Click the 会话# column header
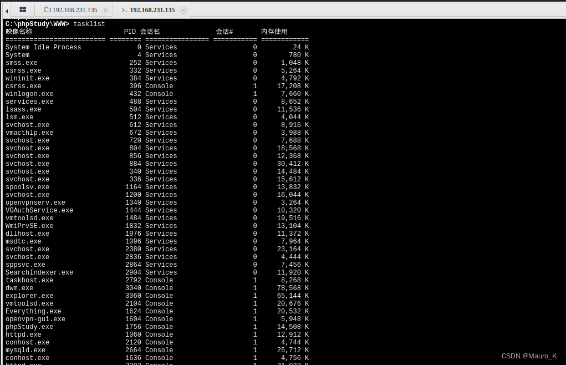The width and height of the screenshot is (566, 365). [x=224, y=32]
